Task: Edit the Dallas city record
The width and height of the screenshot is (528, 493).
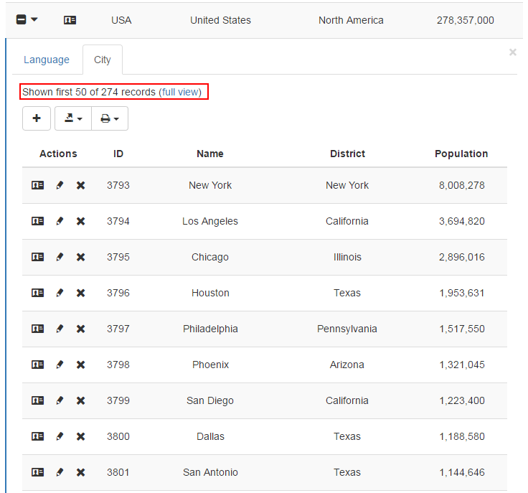Action: coord(60,436)
